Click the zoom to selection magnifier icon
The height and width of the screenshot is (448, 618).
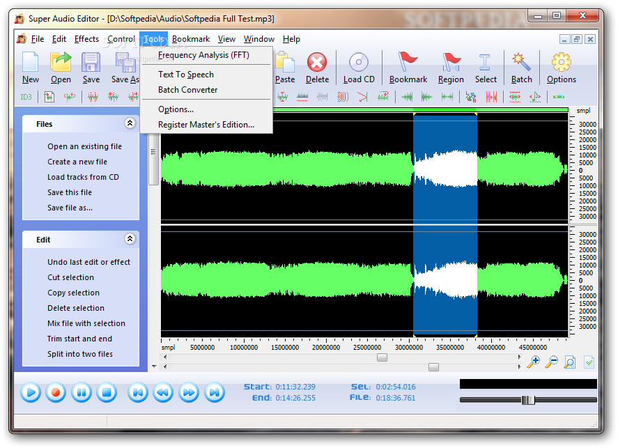(x=569, y=362)
